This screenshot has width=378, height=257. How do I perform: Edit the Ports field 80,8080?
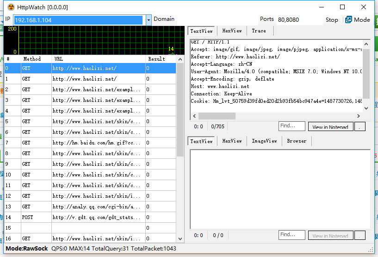[299, 20]
